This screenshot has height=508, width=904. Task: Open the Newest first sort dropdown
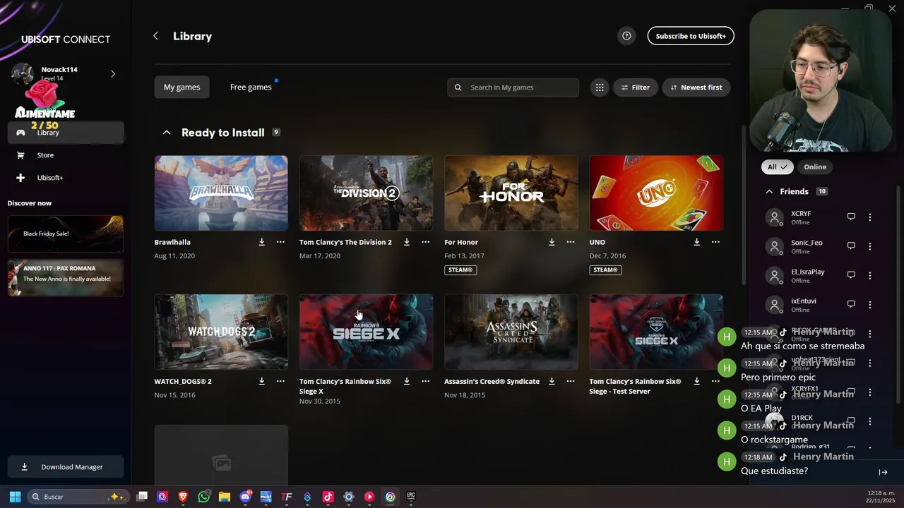[x=696, y=87]
